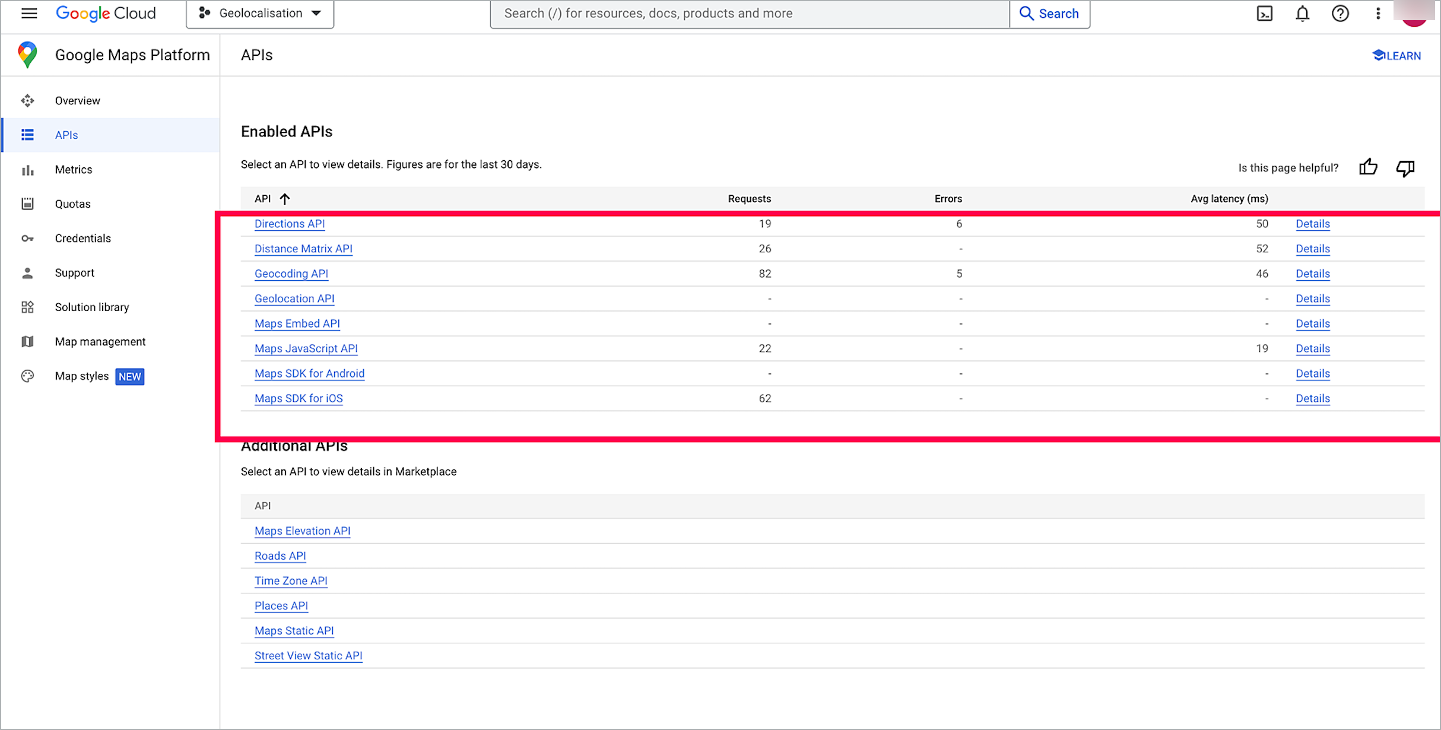1441x730 pixels.
Task: Click the NEW badge beside Map styles
Action: 130,376
